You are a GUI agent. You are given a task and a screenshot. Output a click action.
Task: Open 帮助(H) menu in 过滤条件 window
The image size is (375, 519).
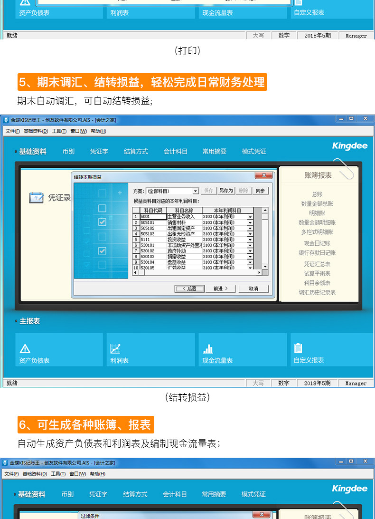[98, 474]
